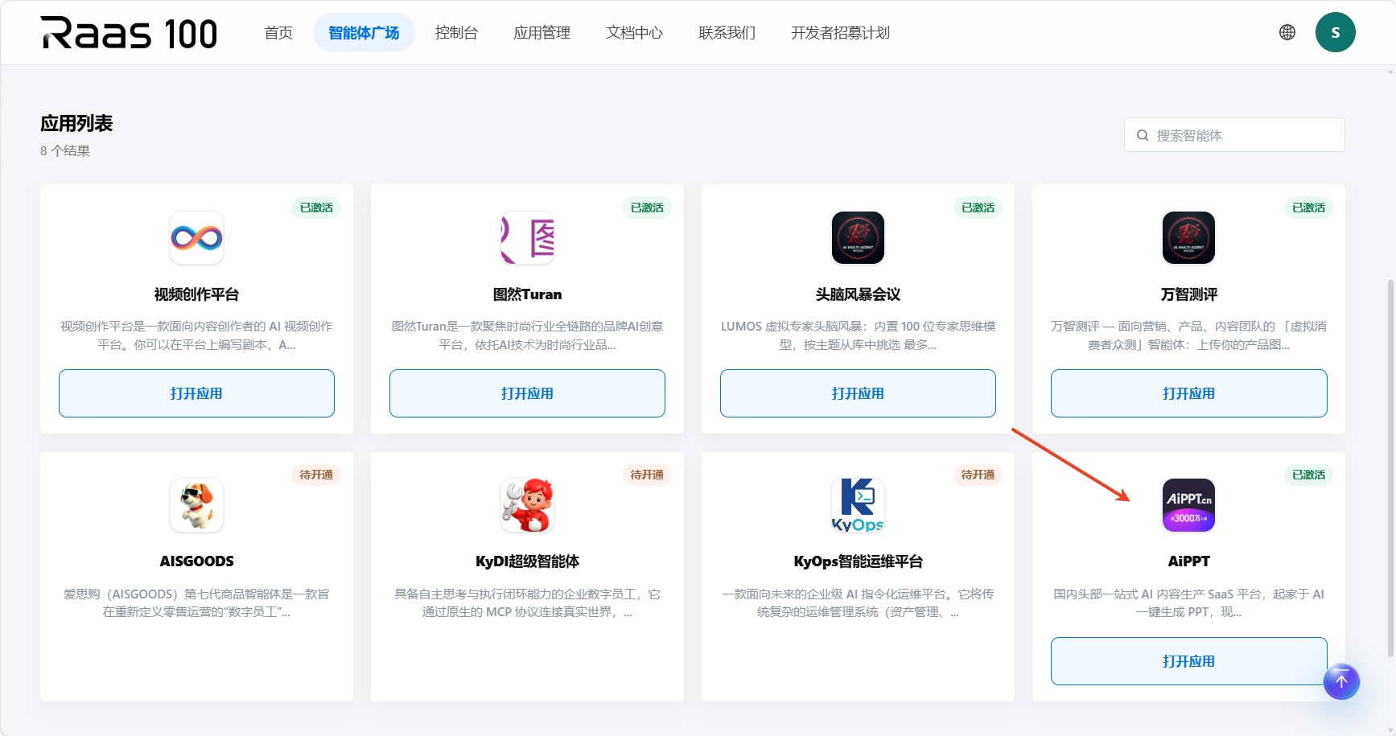
Task: Click the AiPPT description text
Action: pos(1188,603)
